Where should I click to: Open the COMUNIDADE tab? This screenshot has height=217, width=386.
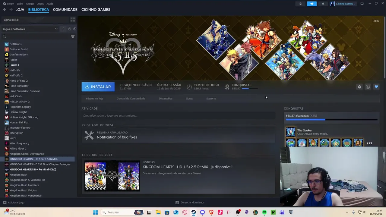click(65, 10)
